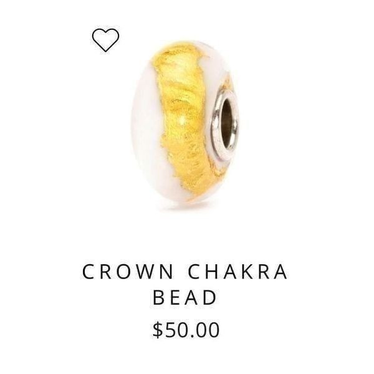Open the Crown Chakra Bead product image
374x374 pixels.
(x=185, y=124)
